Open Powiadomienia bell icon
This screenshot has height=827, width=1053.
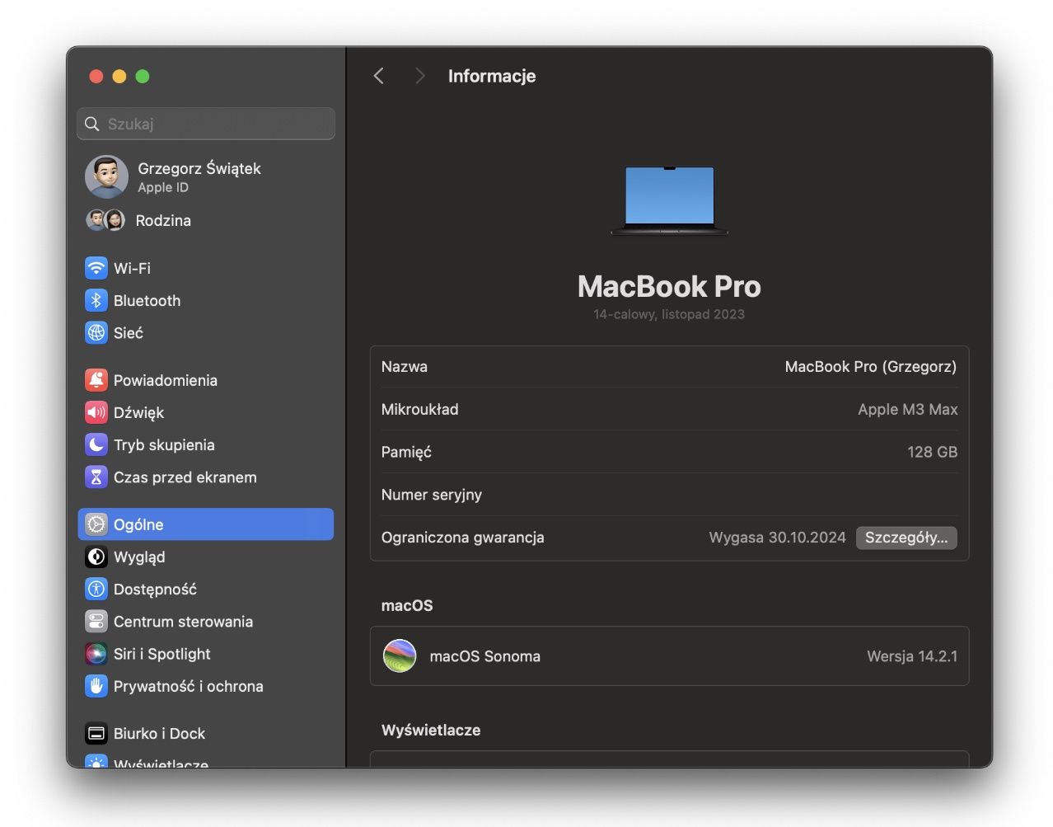tap(96, 380)
